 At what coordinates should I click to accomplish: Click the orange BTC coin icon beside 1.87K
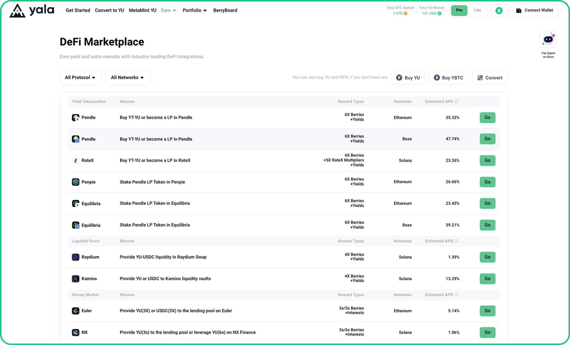pyautogui.click(x=406, y=13)
